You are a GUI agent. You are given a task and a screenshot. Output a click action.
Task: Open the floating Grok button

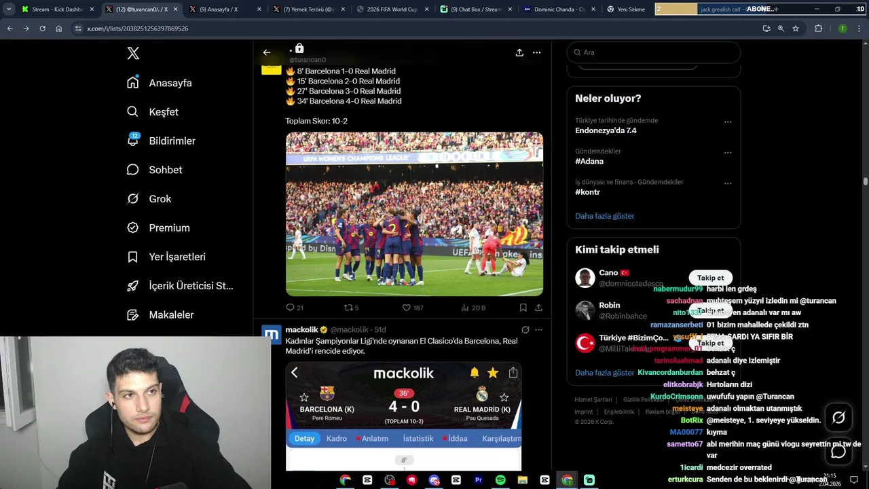[838, 417]
